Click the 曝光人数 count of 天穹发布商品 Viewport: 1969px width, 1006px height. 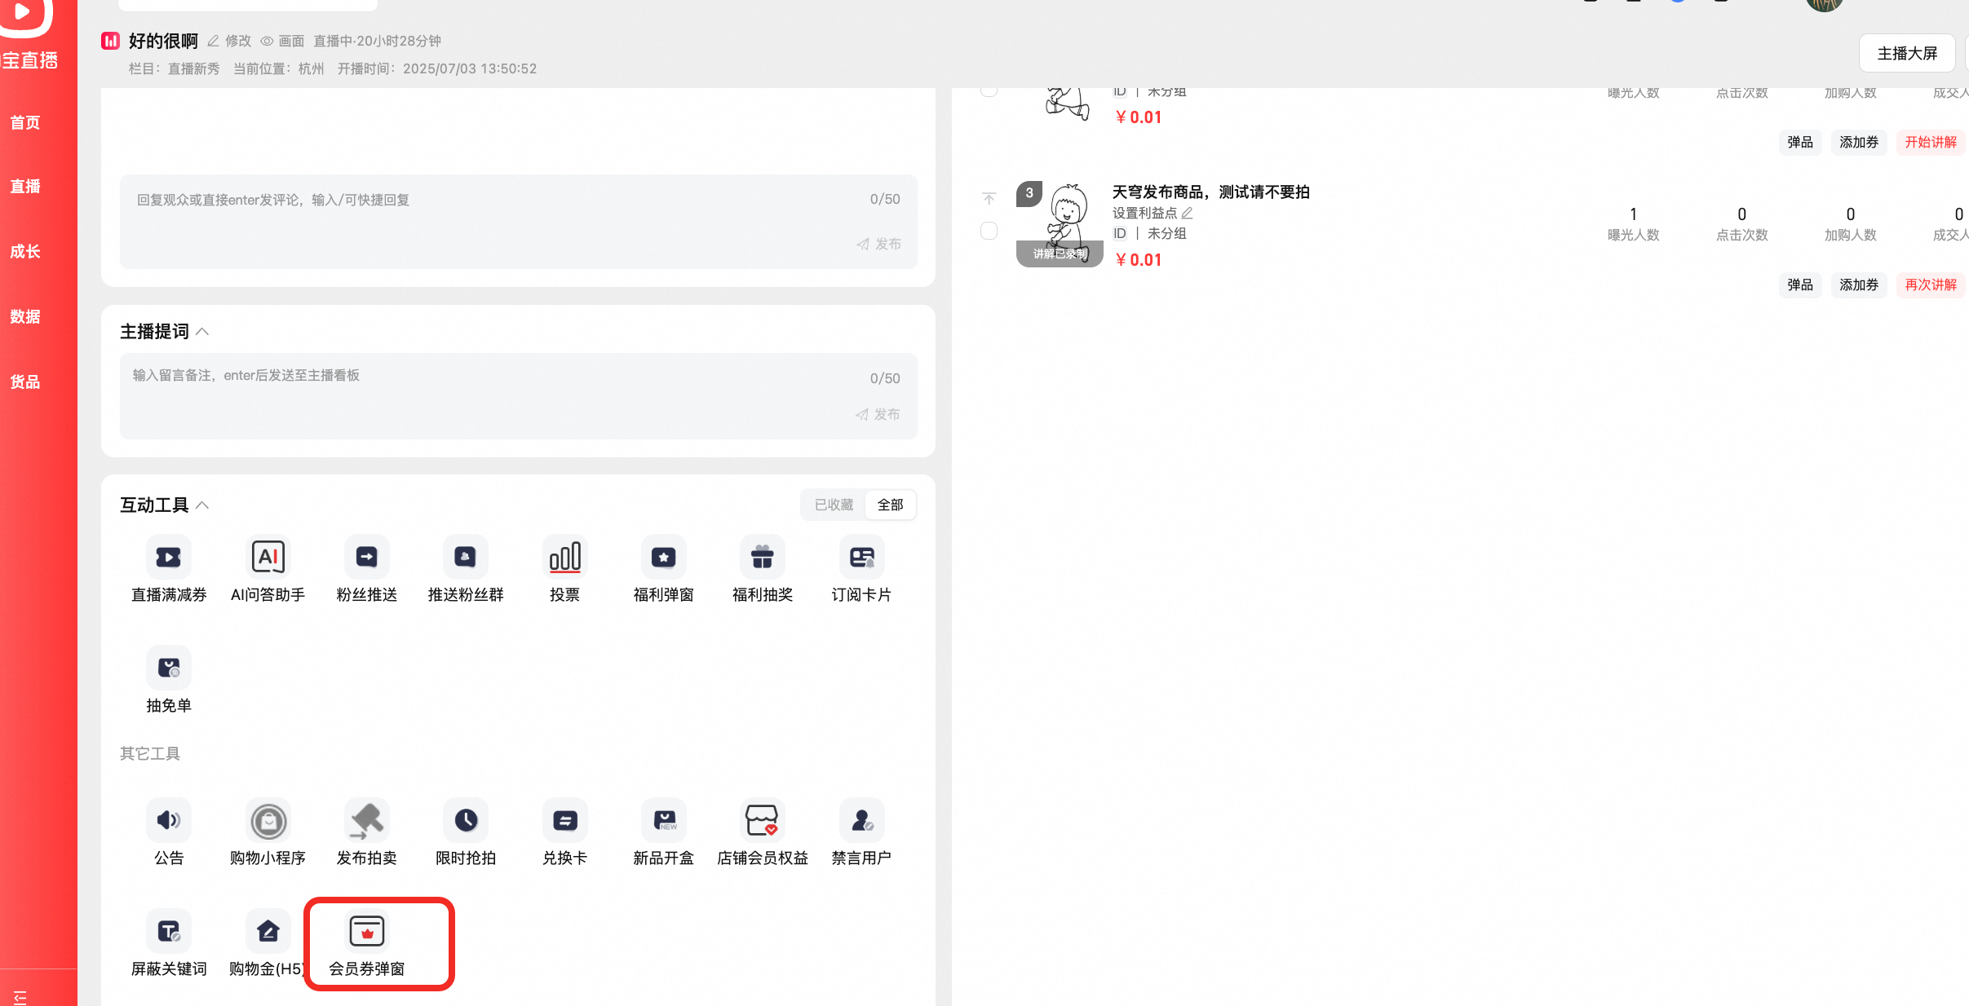(1633, 214)
